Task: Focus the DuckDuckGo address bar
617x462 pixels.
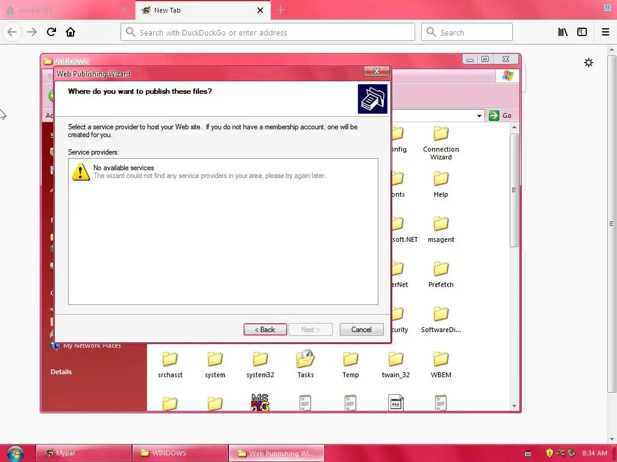Action: point(268,32)
